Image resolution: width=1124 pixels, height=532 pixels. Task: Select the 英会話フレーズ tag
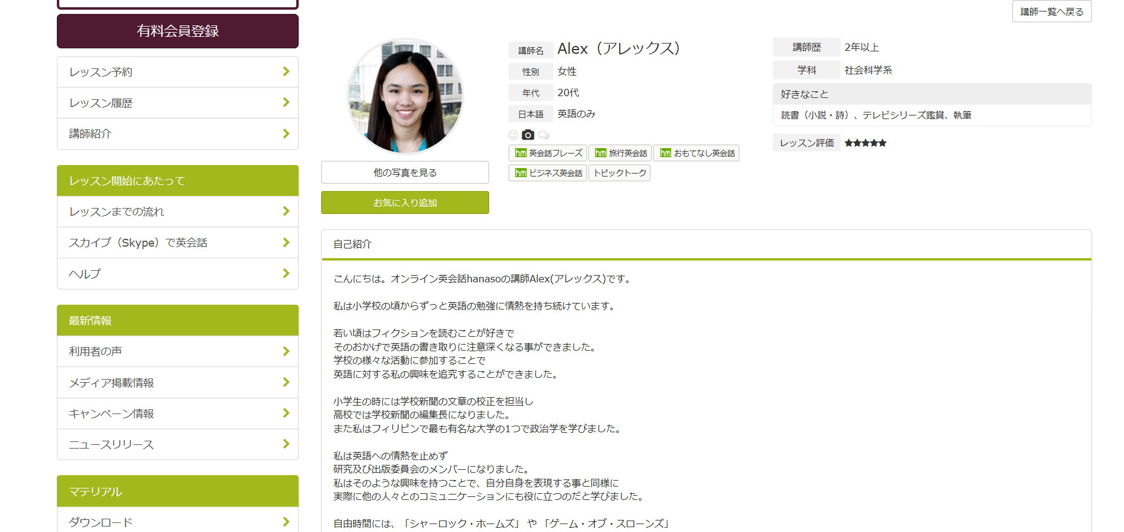pyautogui.click(x=548, y=153)
